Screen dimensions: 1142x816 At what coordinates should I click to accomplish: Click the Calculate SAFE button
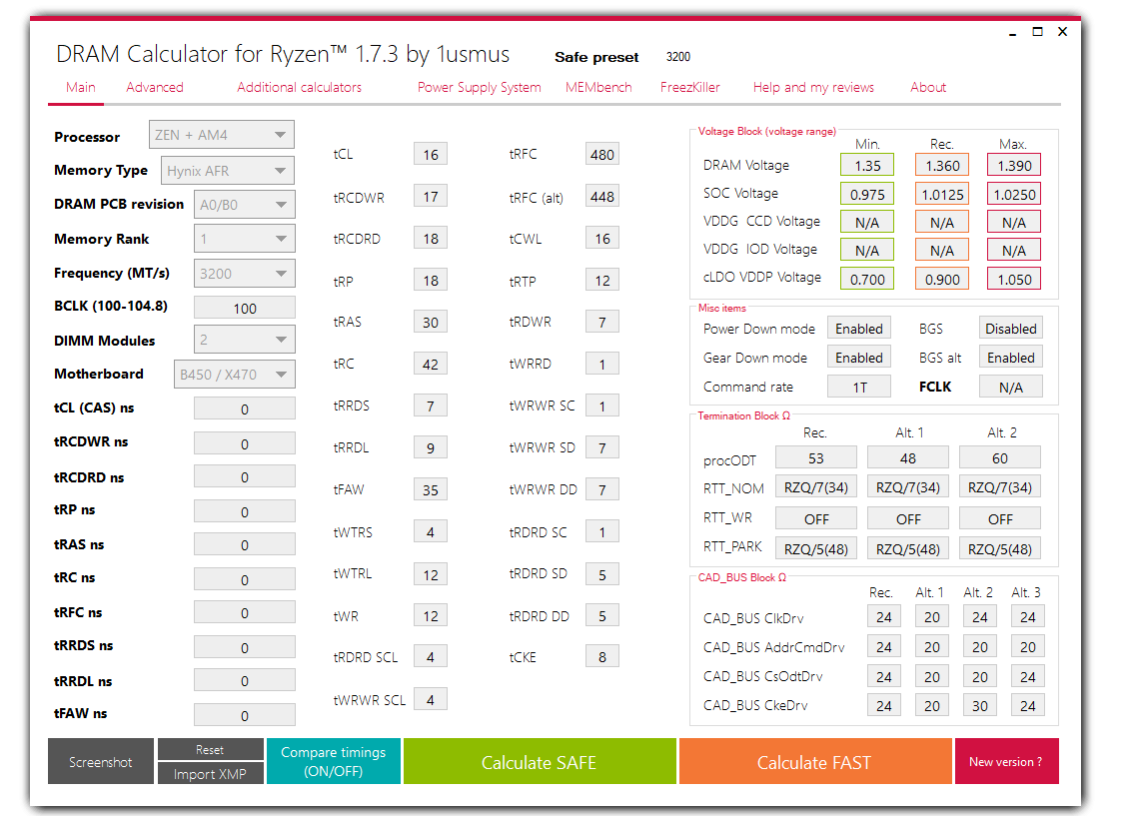coord(539,761)
